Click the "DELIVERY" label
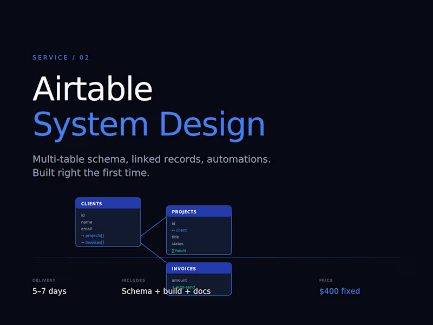 (x=44, y=280)
